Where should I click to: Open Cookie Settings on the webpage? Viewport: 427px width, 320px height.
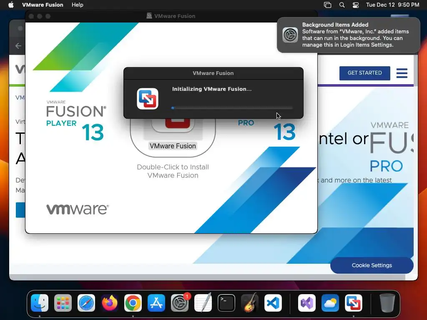tap(372, 265)
